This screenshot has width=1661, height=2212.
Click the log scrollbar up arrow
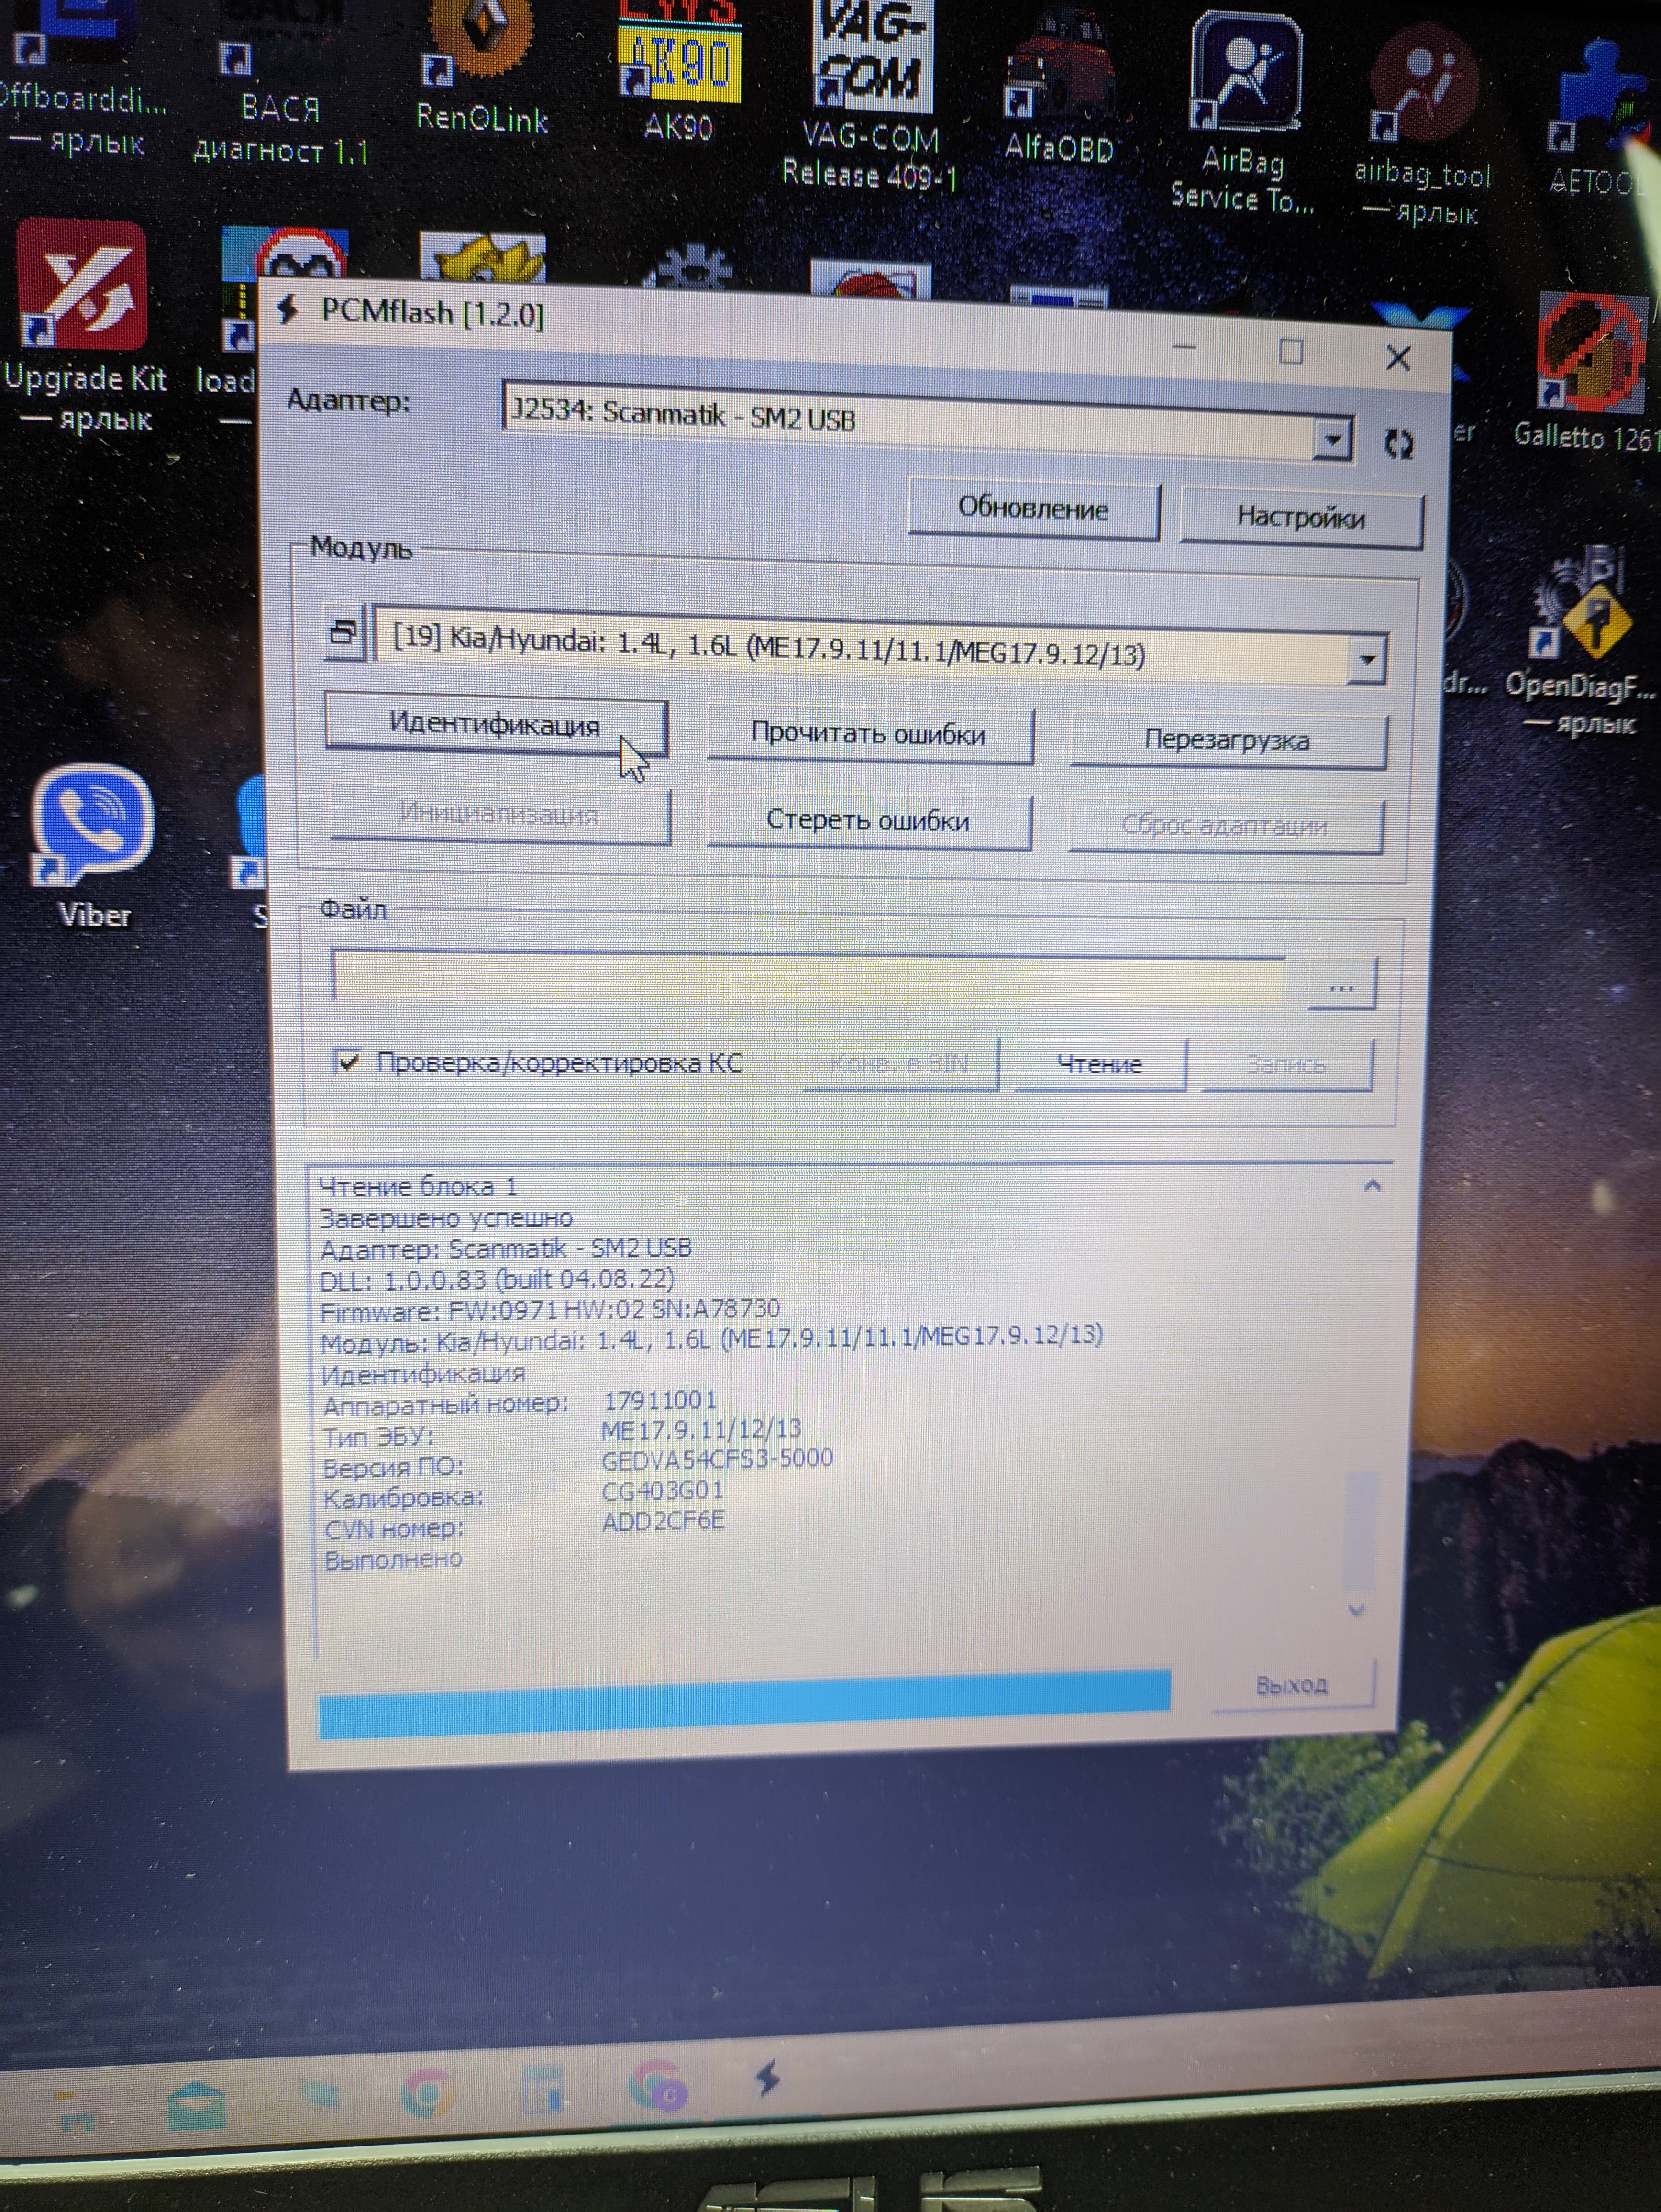click(1372, 1187)
